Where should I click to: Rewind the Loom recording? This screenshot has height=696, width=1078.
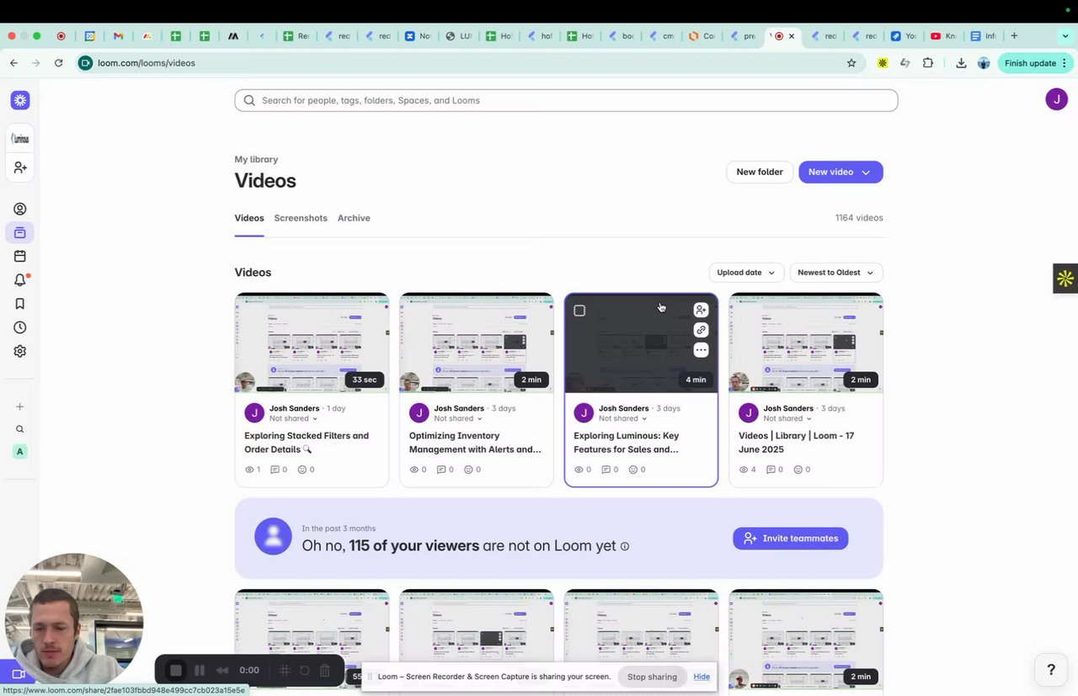click(222, 671)
